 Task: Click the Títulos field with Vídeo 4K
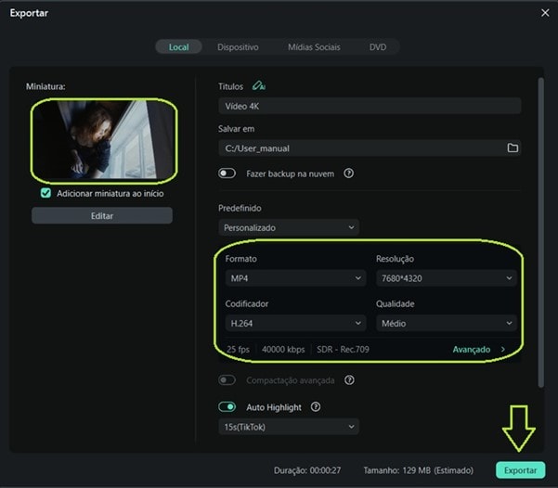[x=370, y=106]
